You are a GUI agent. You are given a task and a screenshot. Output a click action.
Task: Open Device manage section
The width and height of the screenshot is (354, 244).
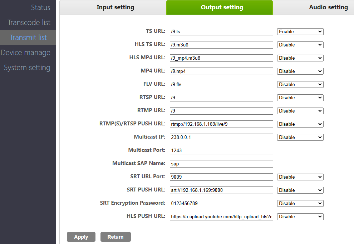[x=25, y=53]
